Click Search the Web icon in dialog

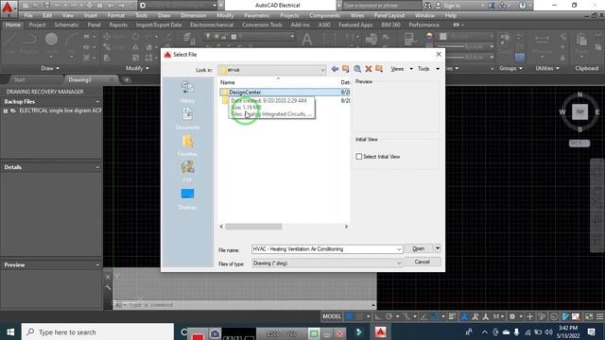tap(357, 69)
